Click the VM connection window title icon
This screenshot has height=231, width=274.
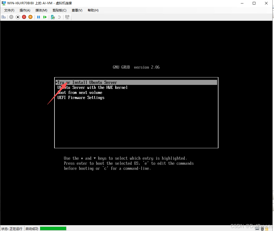click(x=4, y=3)
